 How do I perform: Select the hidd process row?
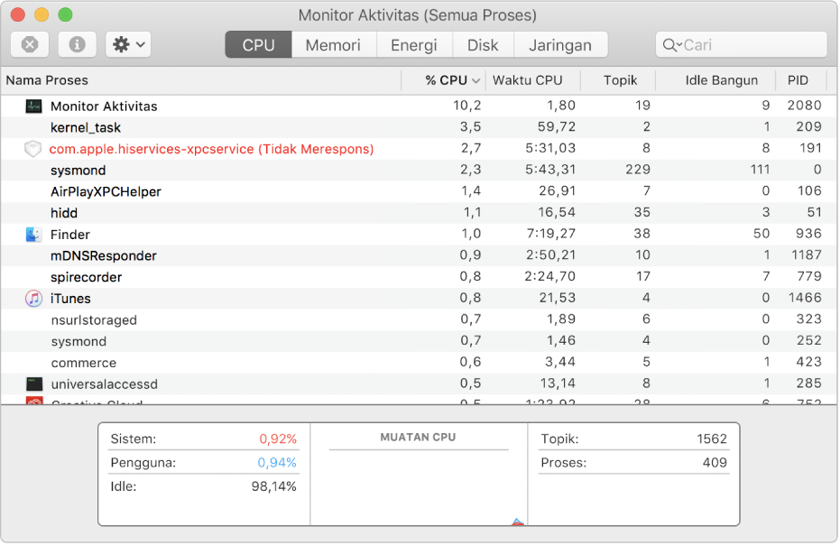(x=419, y=213)
